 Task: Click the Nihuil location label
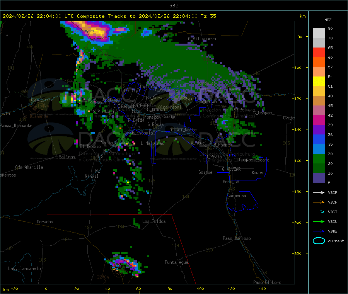pyautogui.click(x=91, y=176)
